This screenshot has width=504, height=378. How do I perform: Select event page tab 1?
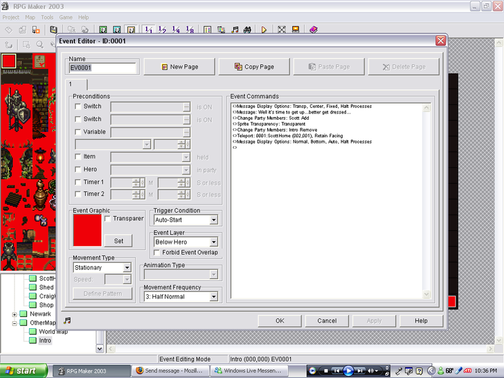pos(76,84)
